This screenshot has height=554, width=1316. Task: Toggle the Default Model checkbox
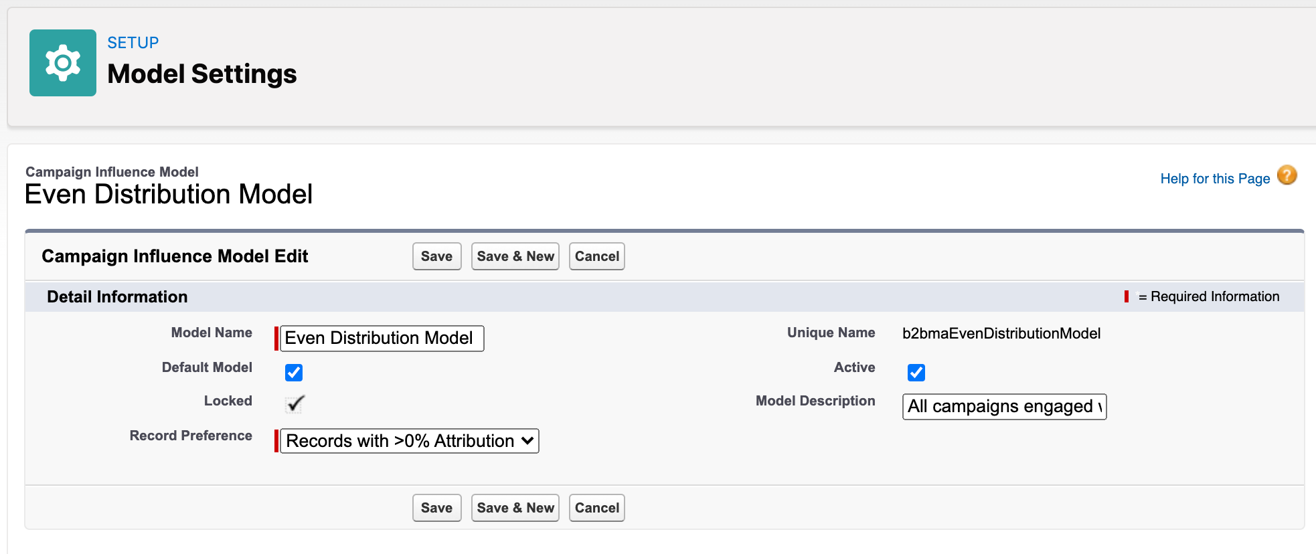(x=294, y=373)
